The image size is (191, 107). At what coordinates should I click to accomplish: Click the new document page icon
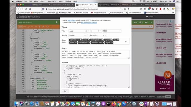(57, 23)
